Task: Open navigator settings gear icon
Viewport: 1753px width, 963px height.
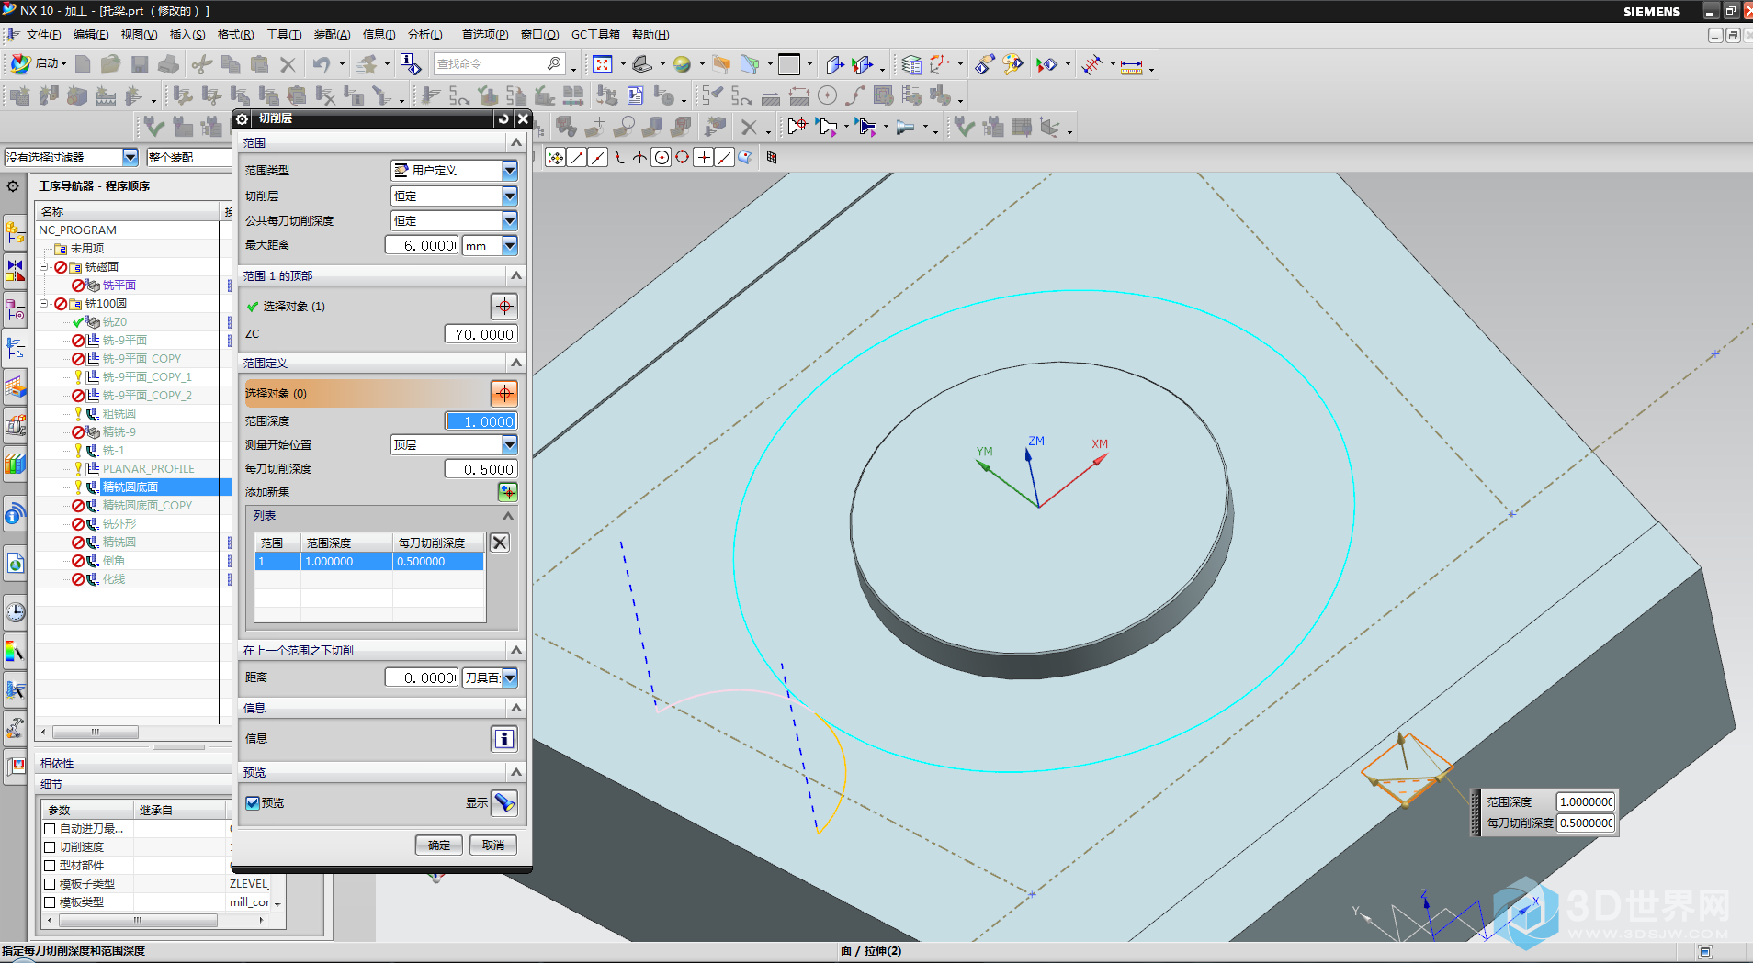Action: (13, 186)
